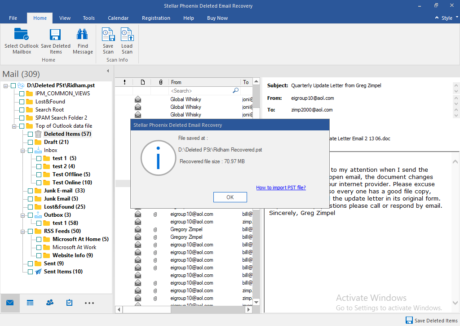
Task: Collapse Top of Outlook data file
Action: tap(14, 126)
